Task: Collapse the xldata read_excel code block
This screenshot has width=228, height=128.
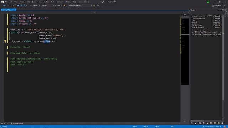Action: pyautogui.click(x=9, y=33)
